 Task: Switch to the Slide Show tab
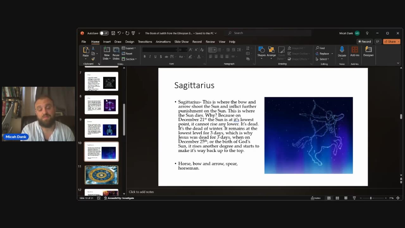181,41
